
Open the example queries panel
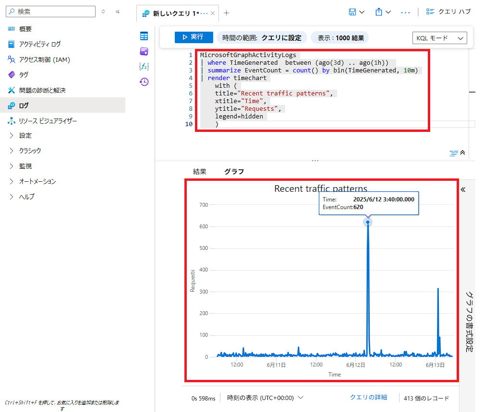(144, 51)
